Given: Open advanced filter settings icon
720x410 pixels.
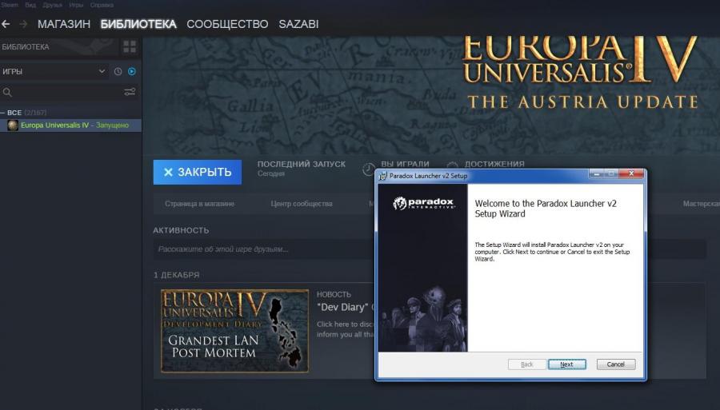Looking at the screenshot, I should coord(130,93).
